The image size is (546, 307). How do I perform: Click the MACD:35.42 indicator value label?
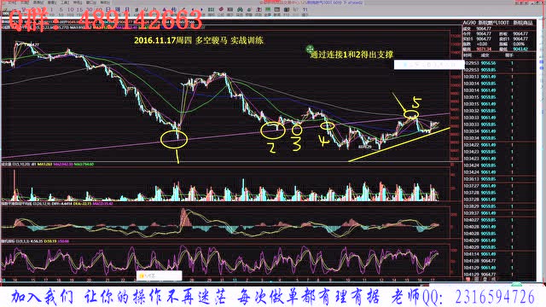tap(103, 204)
